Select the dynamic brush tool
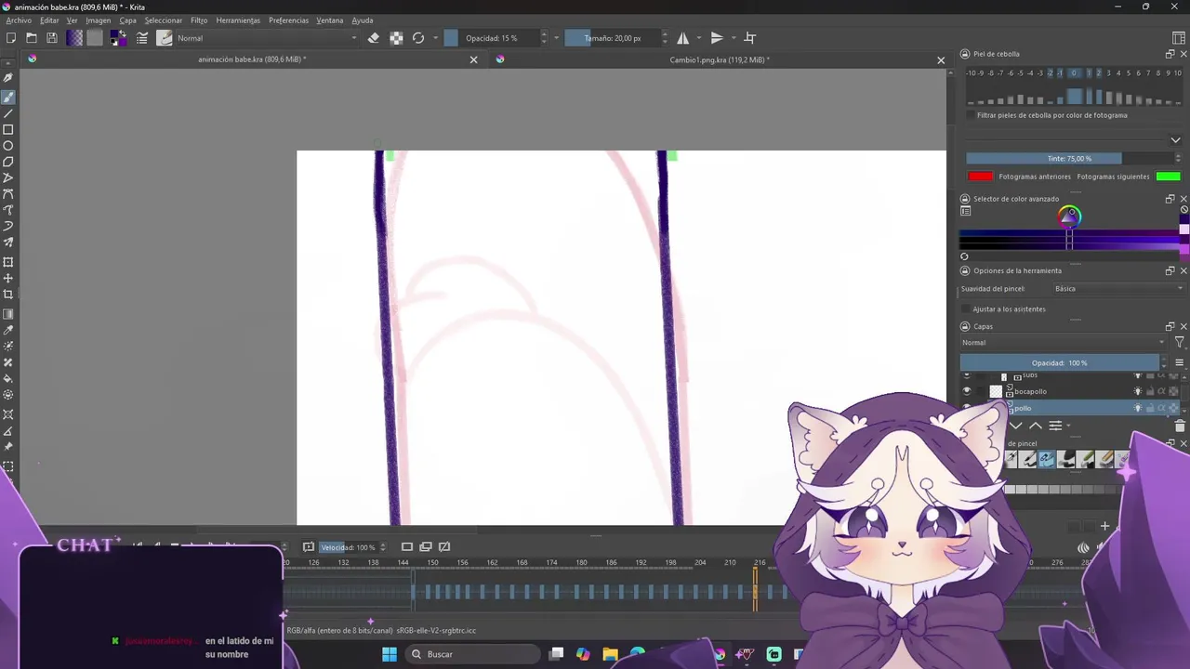The width and height of the screenshot is (1190, 669). [x=8, y=226]
